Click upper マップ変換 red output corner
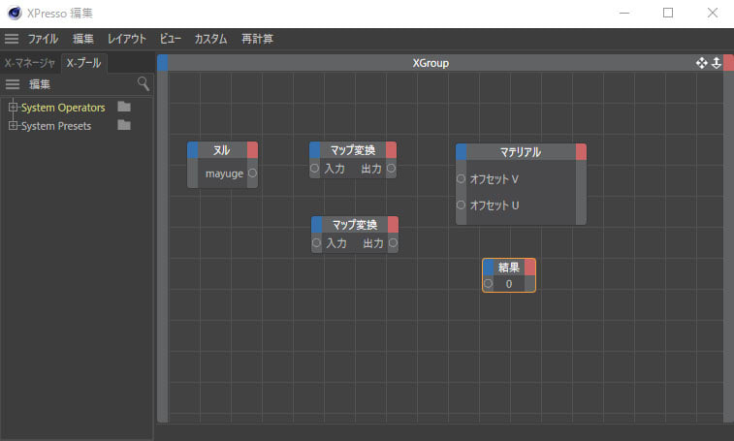The image size is (734, 441). tap(392, 150)
